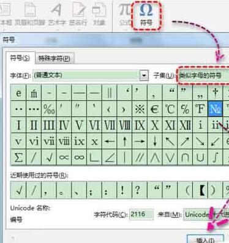Select the ℃ Celsius symbol cell

tap(170, 109)
